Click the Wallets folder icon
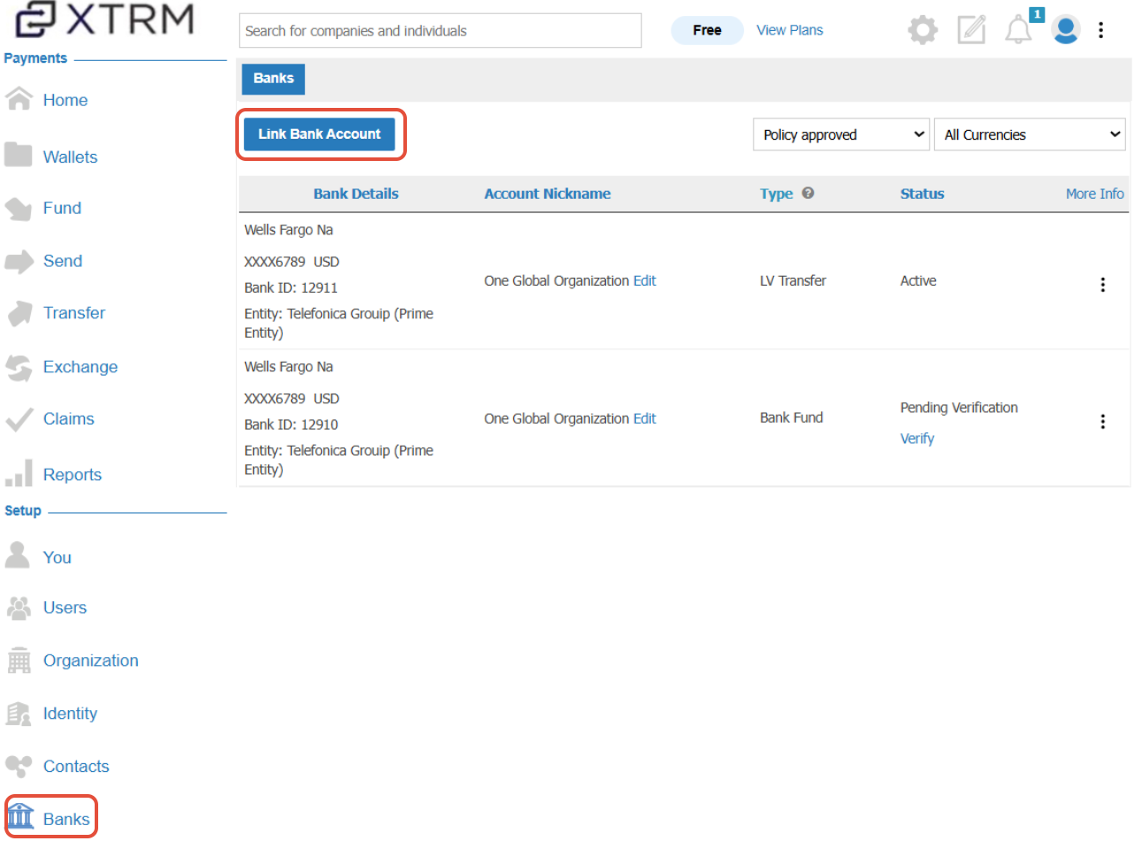The height and width of the screenshot is (841, 1142). tap(19, 155)
